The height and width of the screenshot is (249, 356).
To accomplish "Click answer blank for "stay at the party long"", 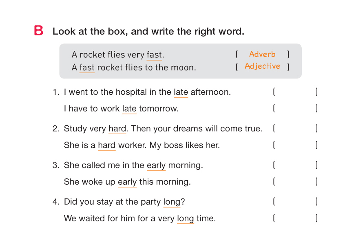I will (295, 202).
